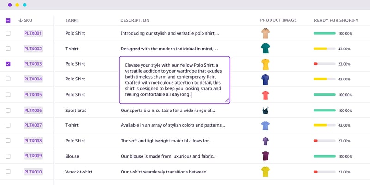370x185 pixels.
Task: Open the sports bra product image
Action: [x=265, y=110]
